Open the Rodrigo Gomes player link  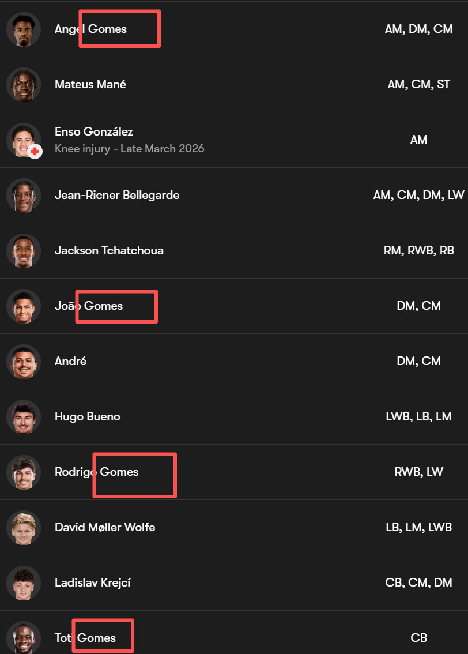point(96,472)
